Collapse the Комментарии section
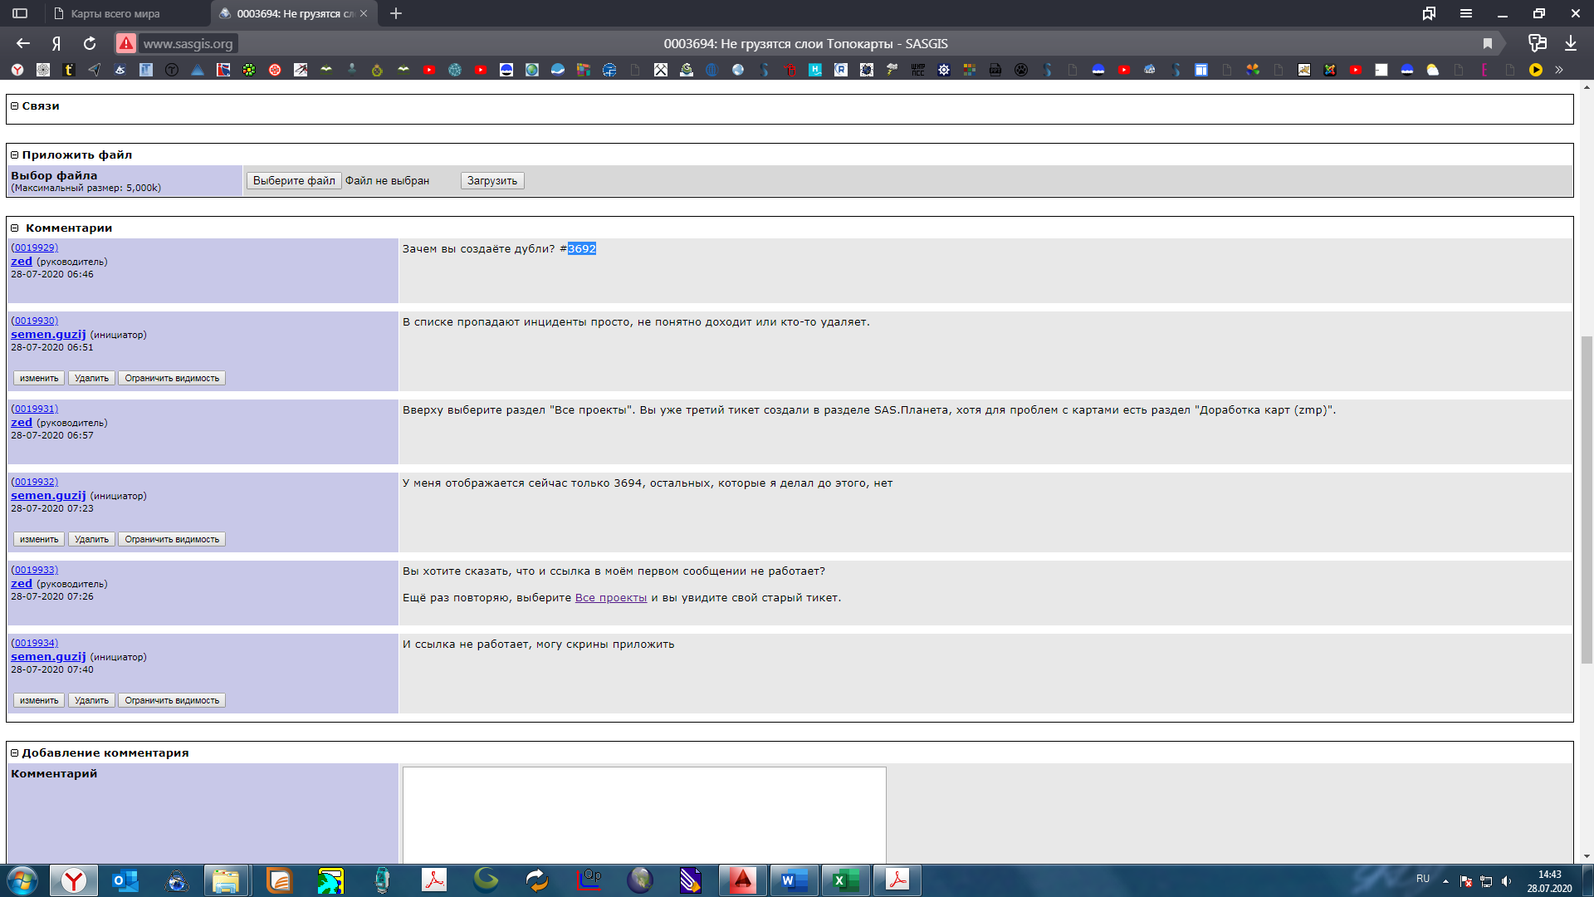Viewport: 1594px width, 897px height. 15,228
